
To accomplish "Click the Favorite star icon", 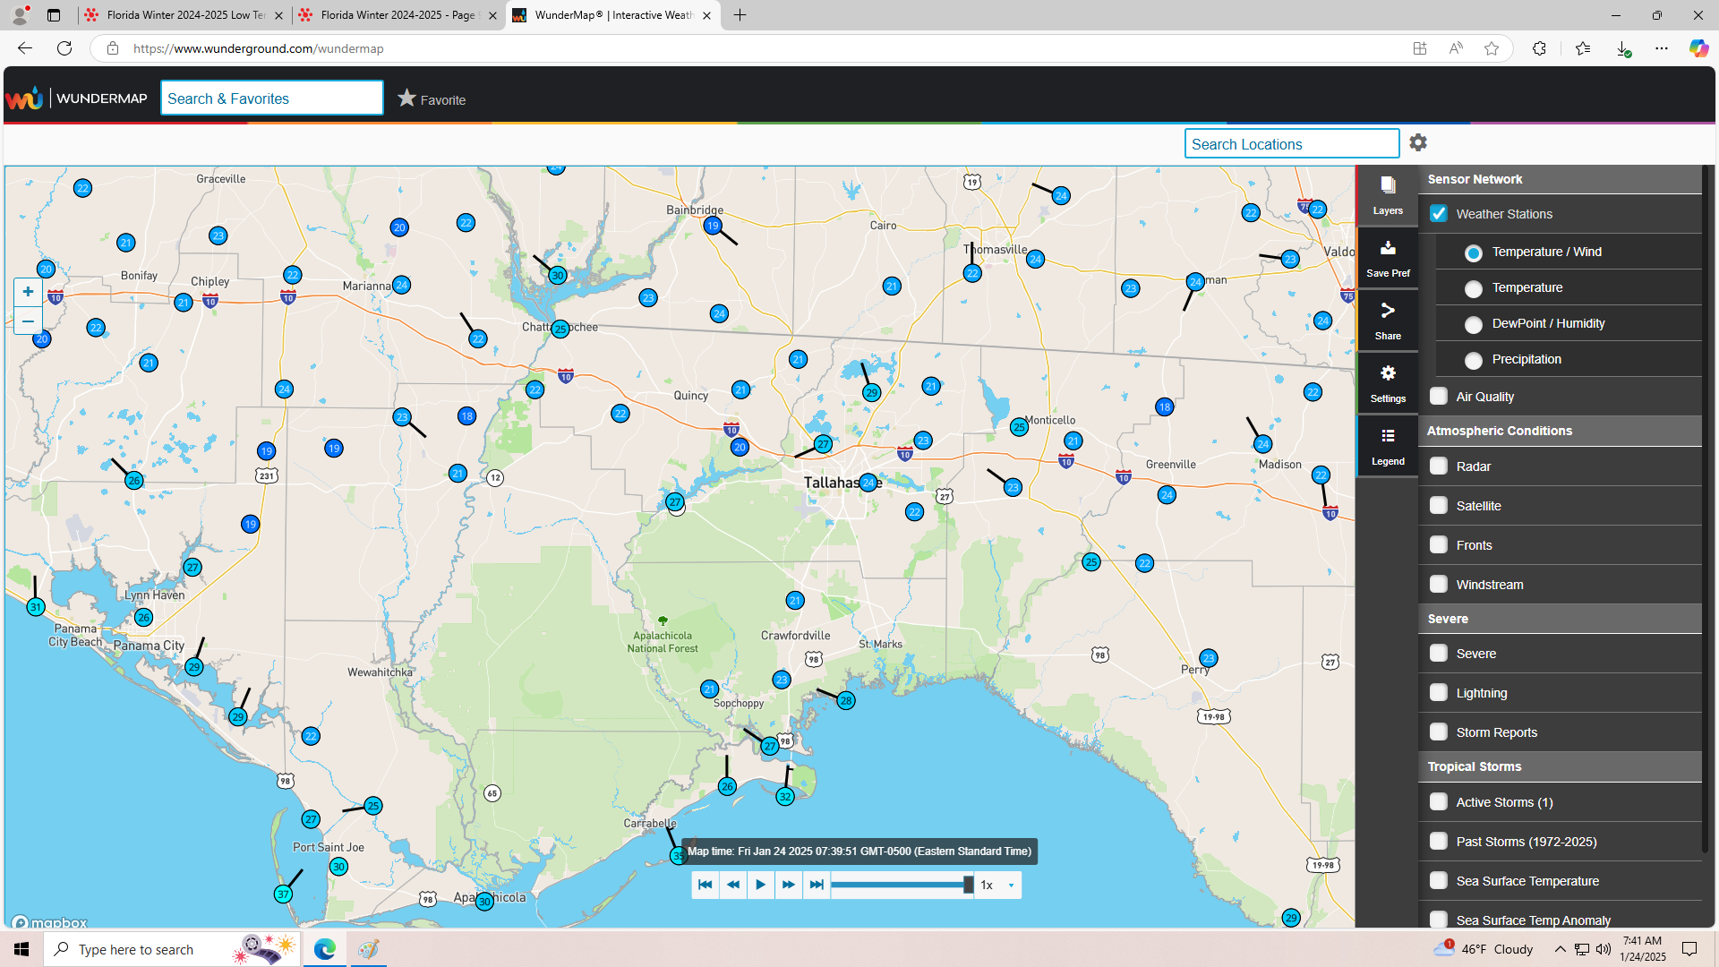I will tap(406, 98).
